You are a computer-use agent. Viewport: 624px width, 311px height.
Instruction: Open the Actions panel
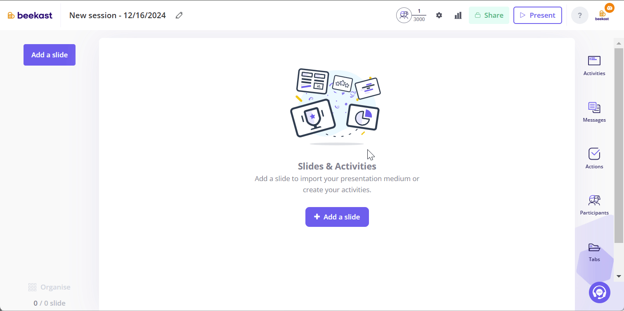(x=594, y=158)
